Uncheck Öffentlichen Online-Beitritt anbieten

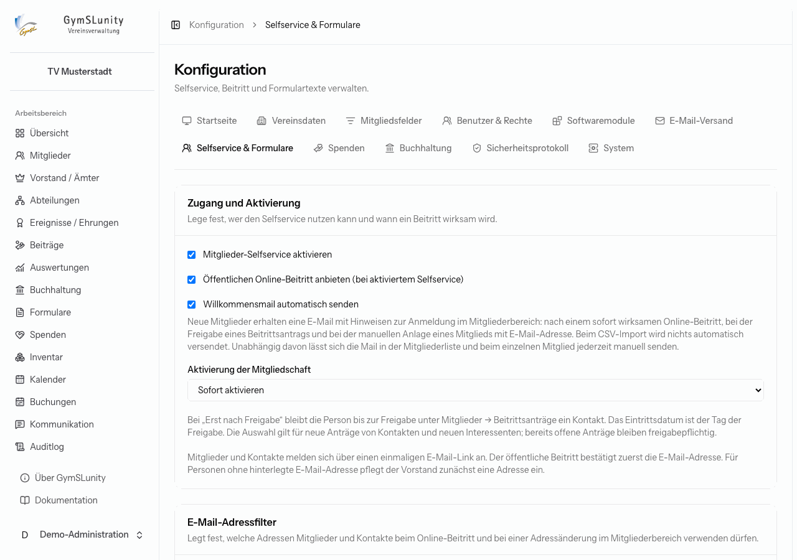coord(192,279)
